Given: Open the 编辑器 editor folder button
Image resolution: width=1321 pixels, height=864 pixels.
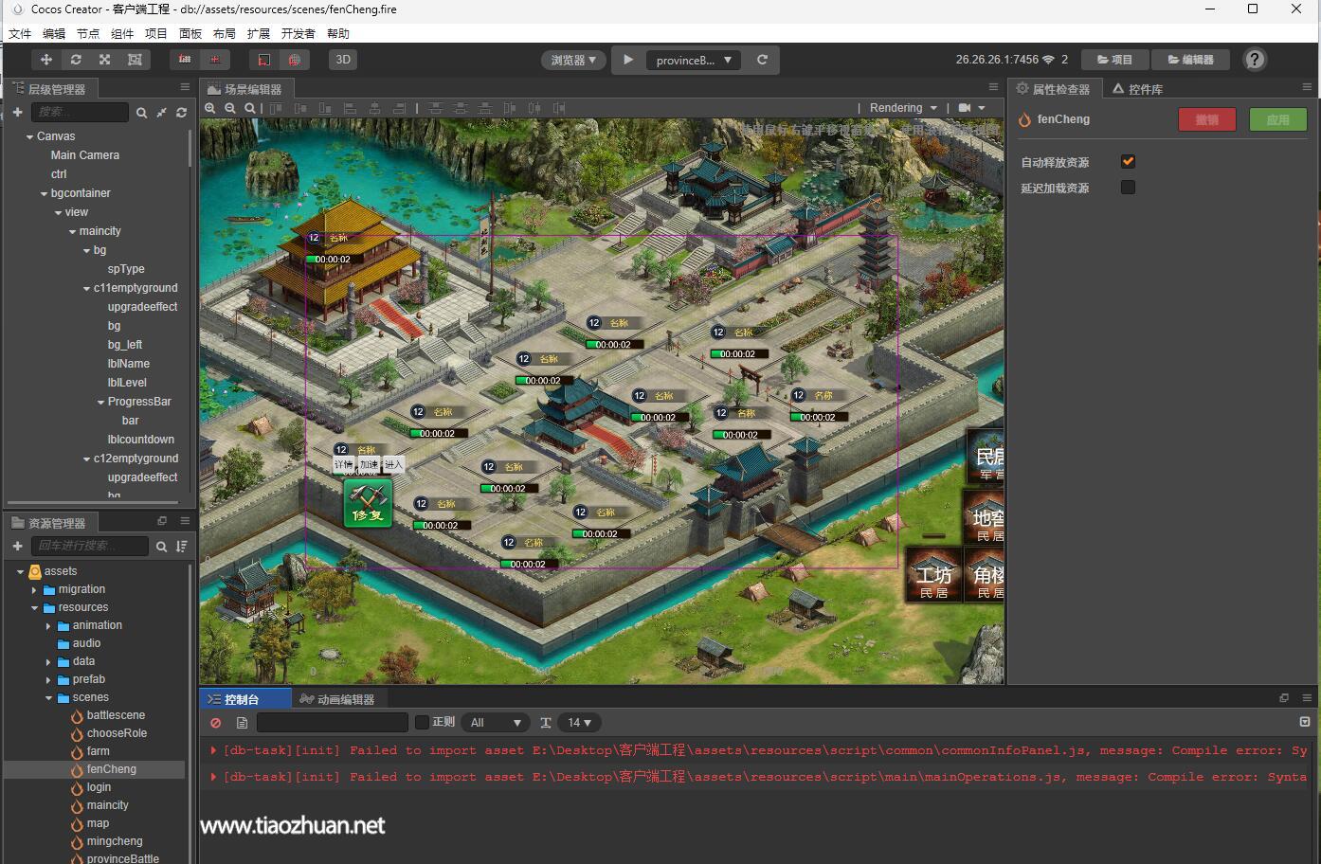Looking at the screenshot, I should [x=1190, y=60].
